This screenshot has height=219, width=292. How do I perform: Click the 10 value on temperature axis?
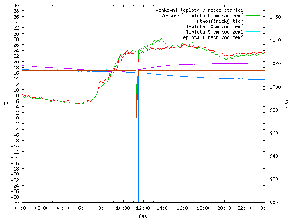[16, 90]
